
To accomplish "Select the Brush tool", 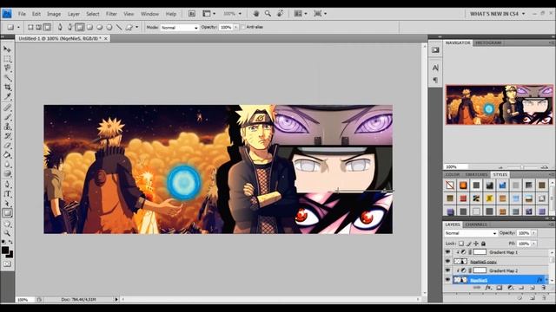I will coord(7,117).
